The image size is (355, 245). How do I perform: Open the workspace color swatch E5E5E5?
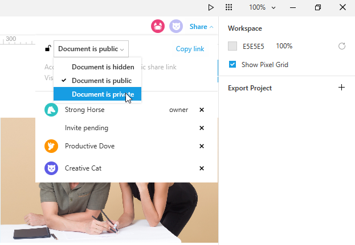232,46
